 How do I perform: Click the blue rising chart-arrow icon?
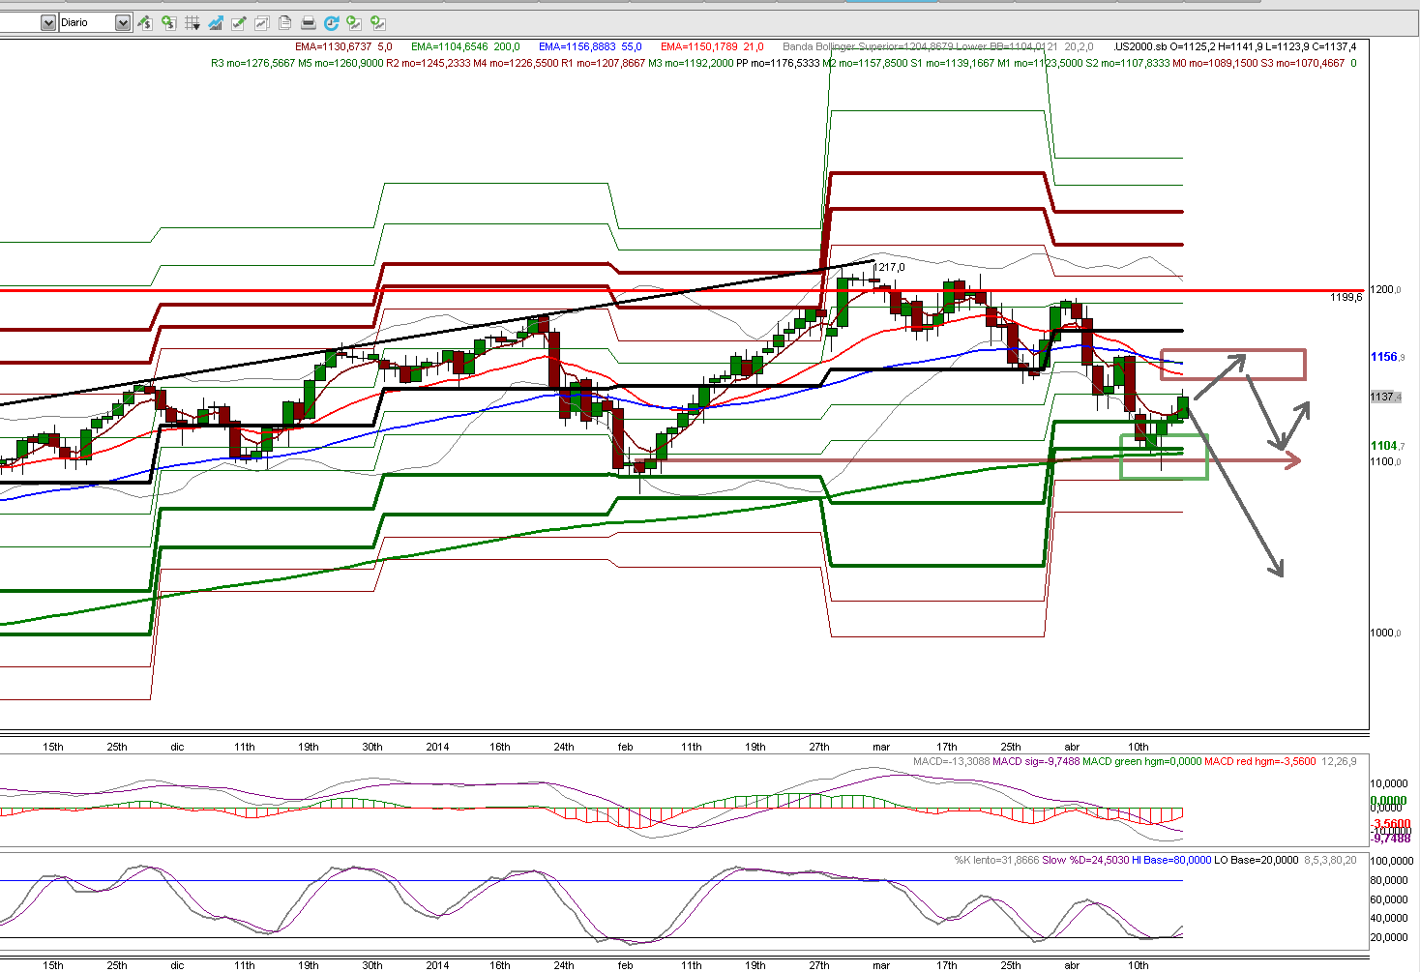(x=215, y=22)
